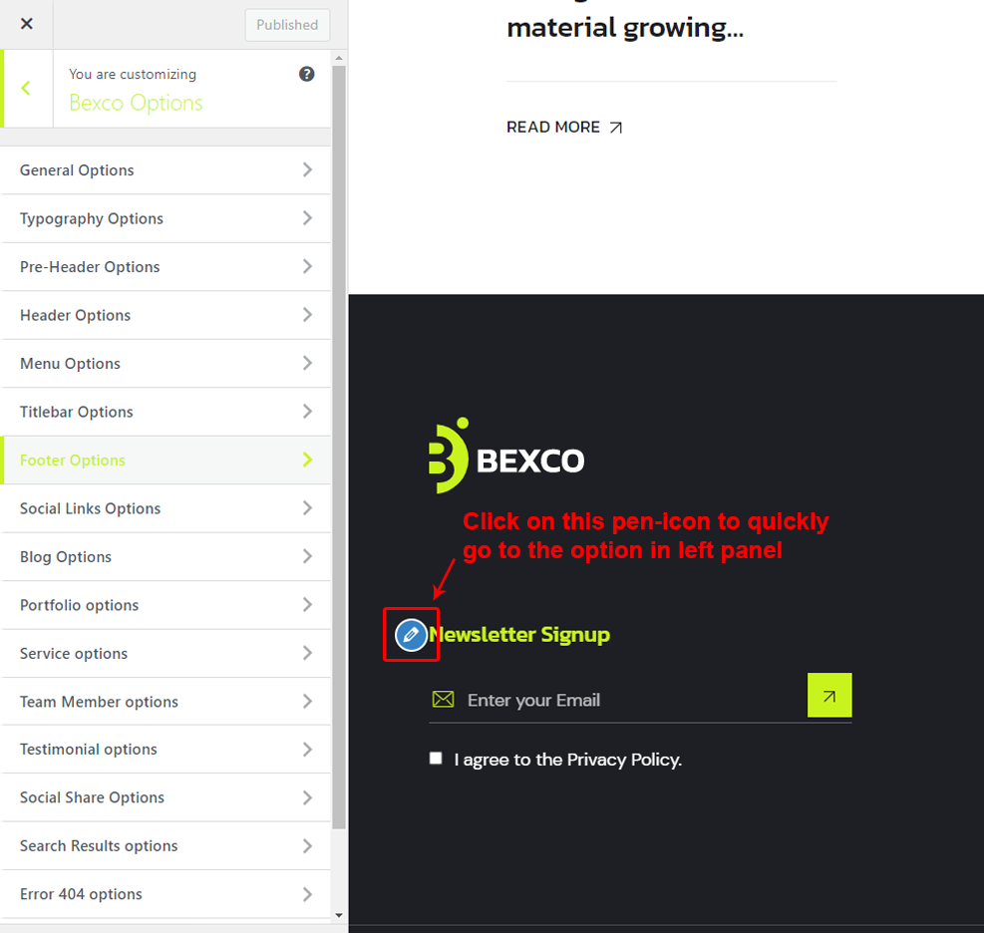Click the arrow icon next to Read More
The width and height of the screenshot is (984, 933).
click(x=616, y=128)
